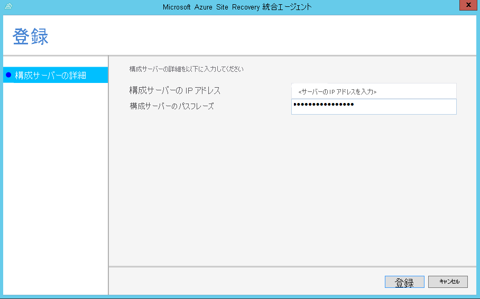Click the window title Microsoft Azure Site Recovery 統合エージェント
This screenshot has height=299, width=480.
[x=237, y=7]
